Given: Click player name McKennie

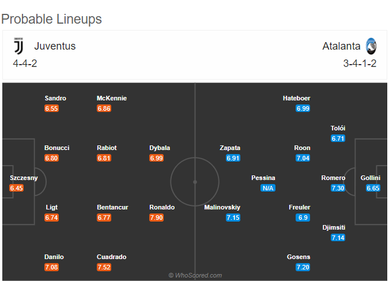Looking at the screenshot, I should pos(112,98).
